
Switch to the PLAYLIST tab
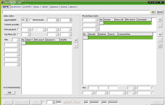[16, 7]
